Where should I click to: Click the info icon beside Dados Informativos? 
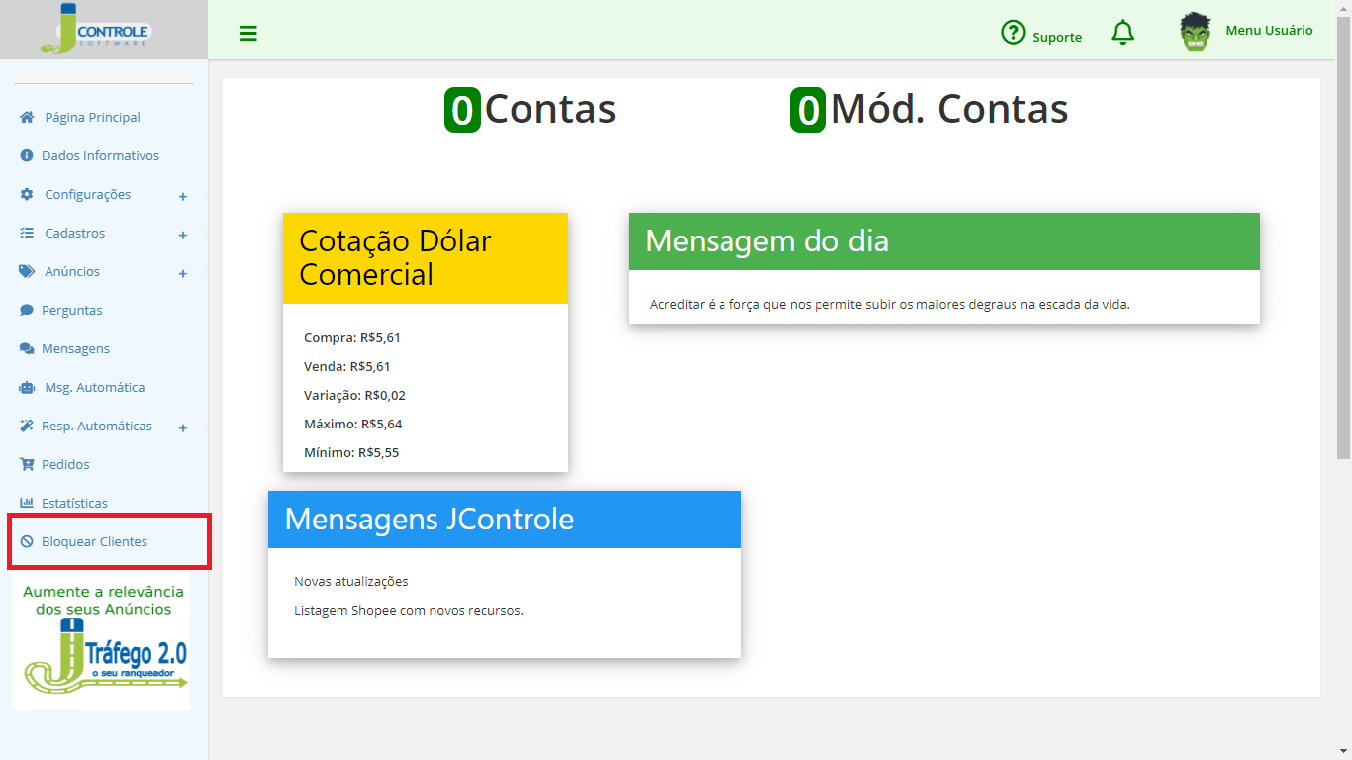click(x=27, y=155)
